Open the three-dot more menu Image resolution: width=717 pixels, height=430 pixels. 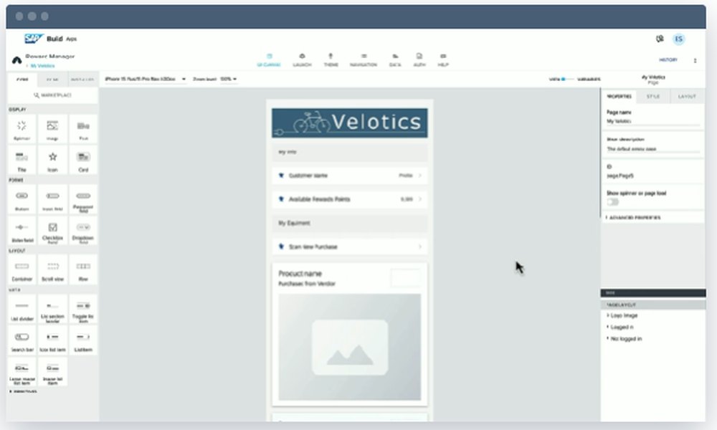[695, 60]
